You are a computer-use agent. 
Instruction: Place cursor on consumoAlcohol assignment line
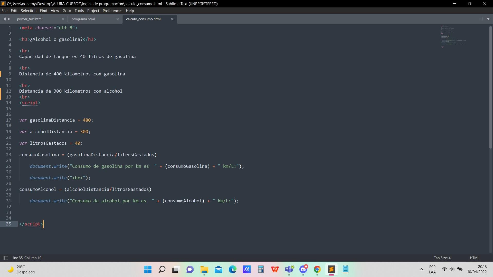click(x=85, y=189)
